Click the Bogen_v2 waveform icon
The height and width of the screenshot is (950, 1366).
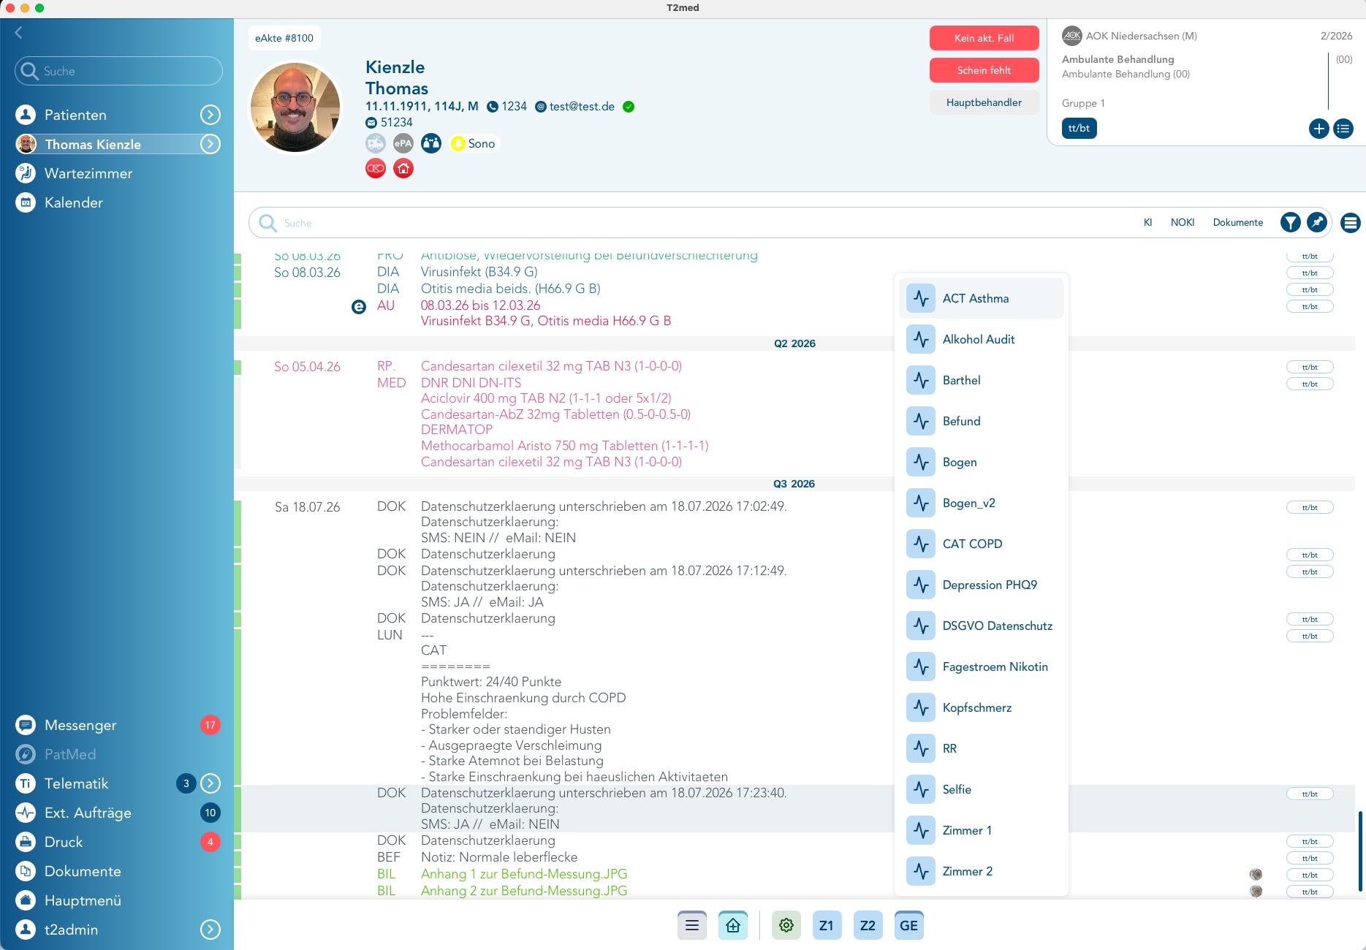coord(921,503)
